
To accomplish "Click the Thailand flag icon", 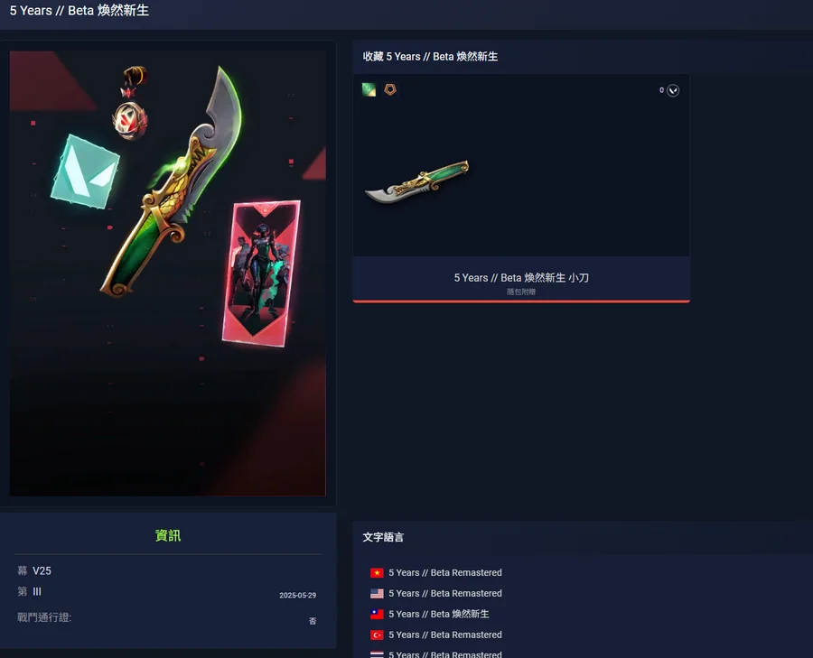I will (377, 654).
